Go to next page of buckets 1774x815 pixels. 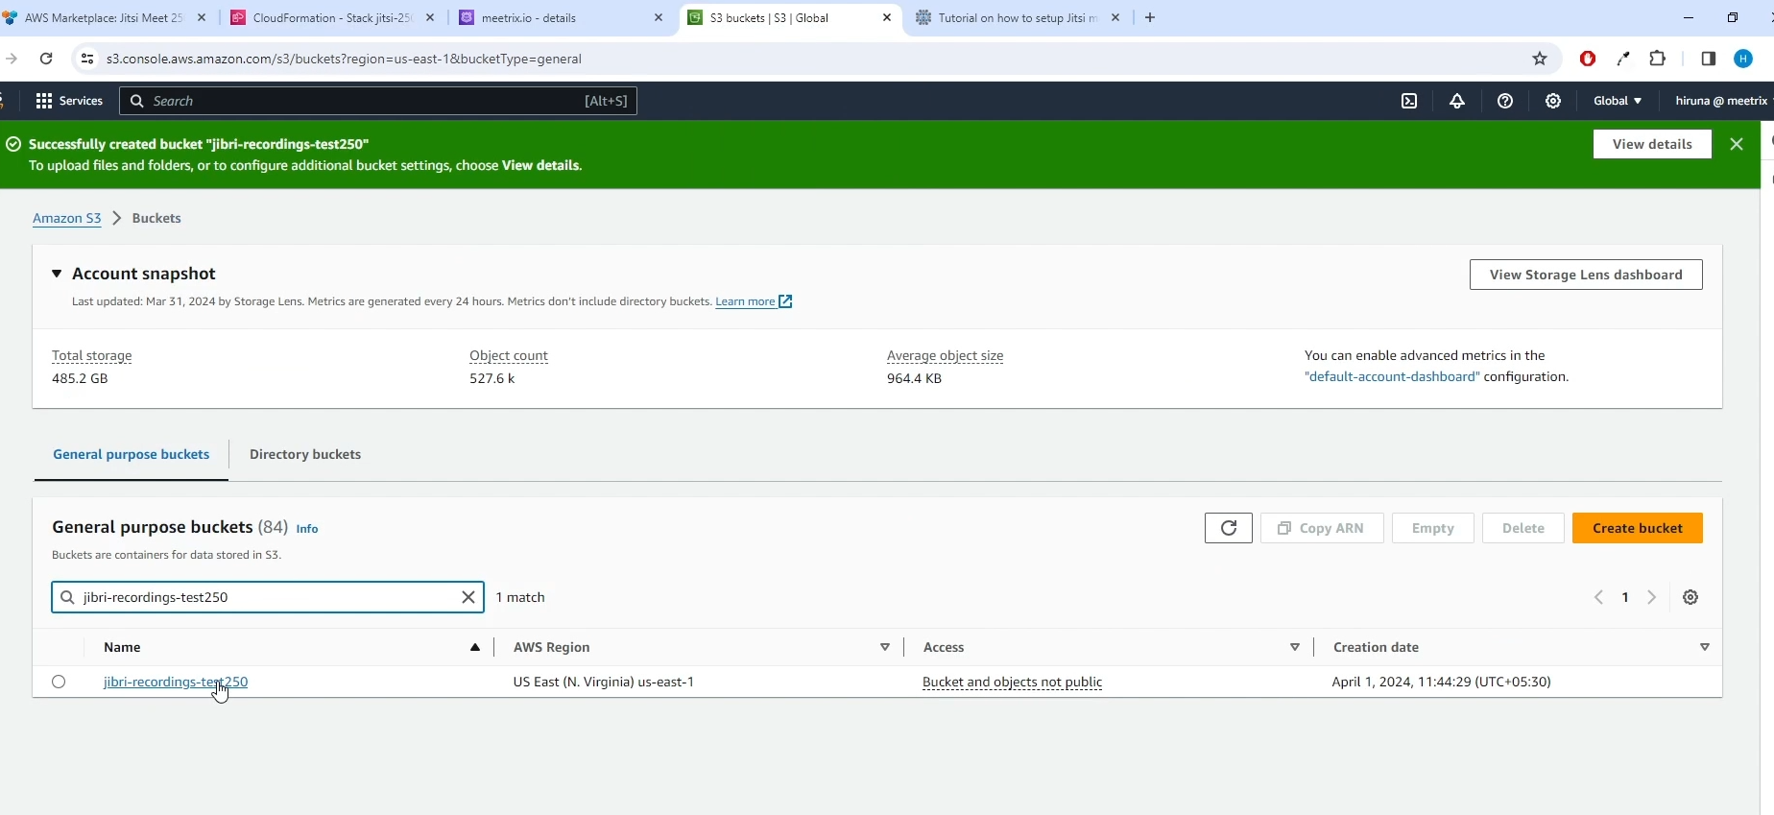pos(1652,597)
